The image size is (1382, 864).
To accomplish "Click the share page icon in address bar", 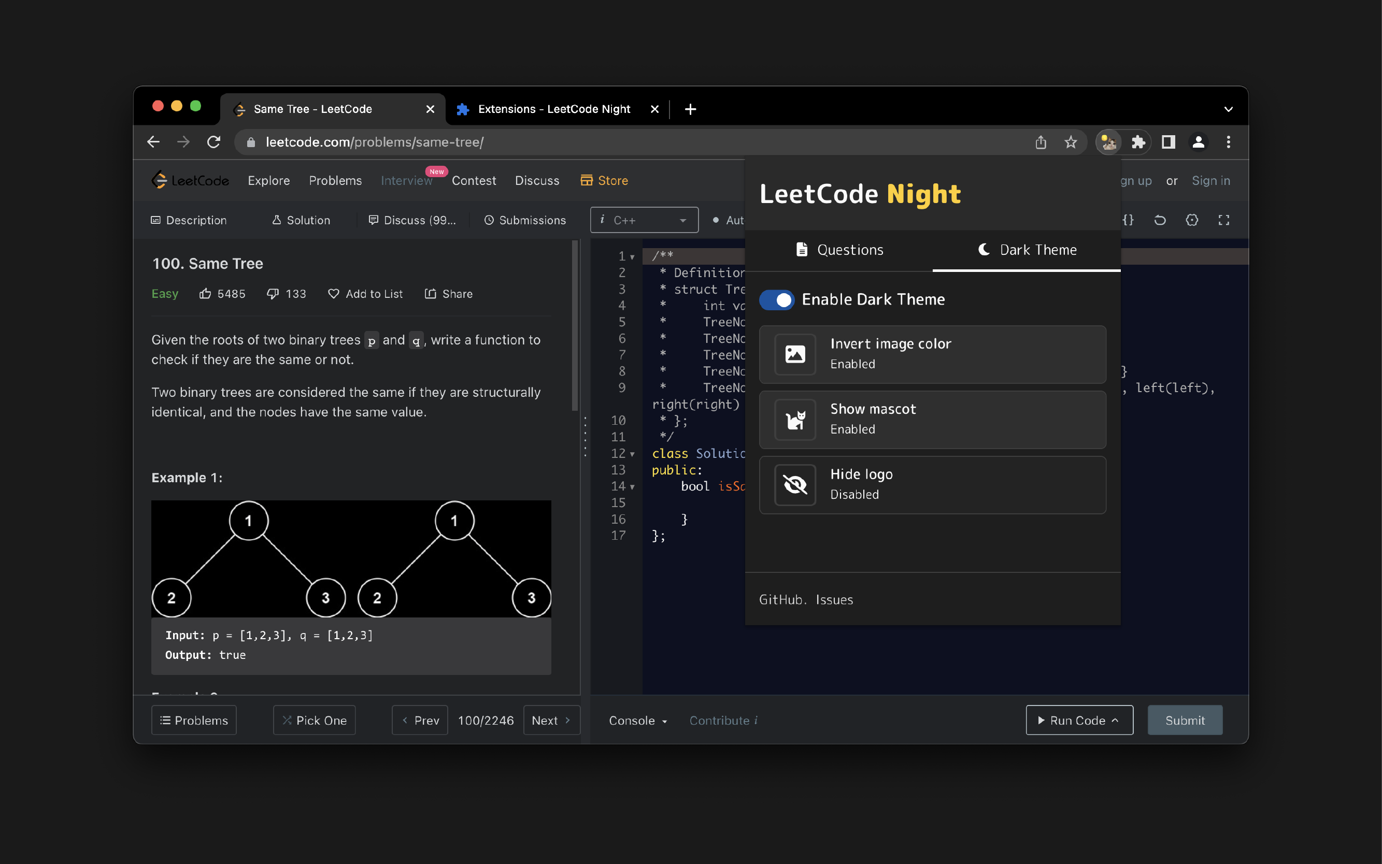I will (x=1041, y=142).
